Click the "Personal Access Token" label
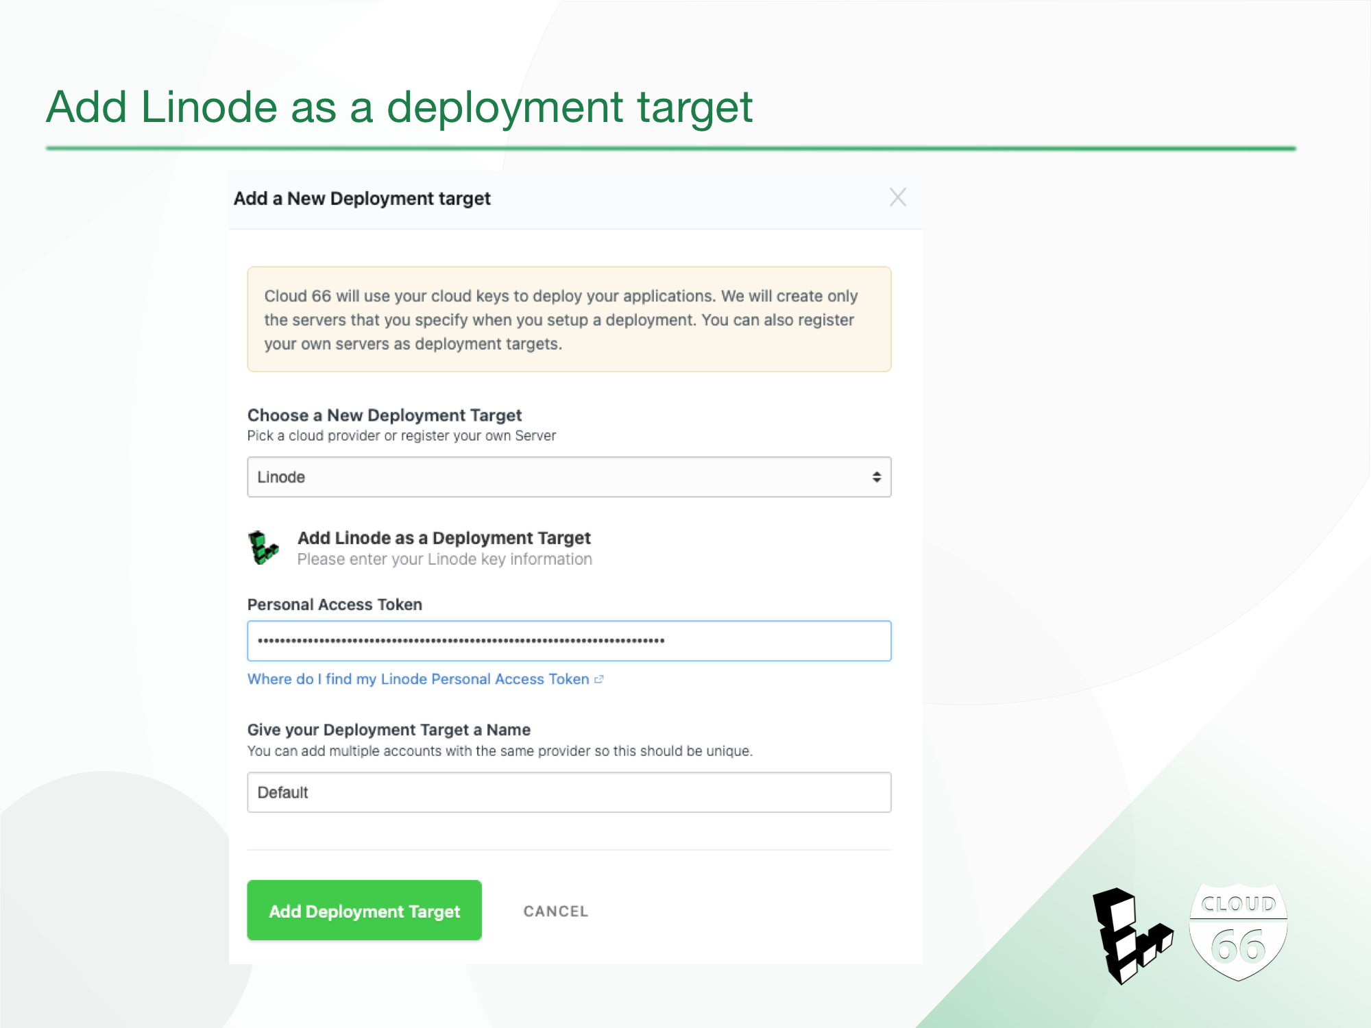The height and width of the screenshot is (1028, 1371). point(335,604)
